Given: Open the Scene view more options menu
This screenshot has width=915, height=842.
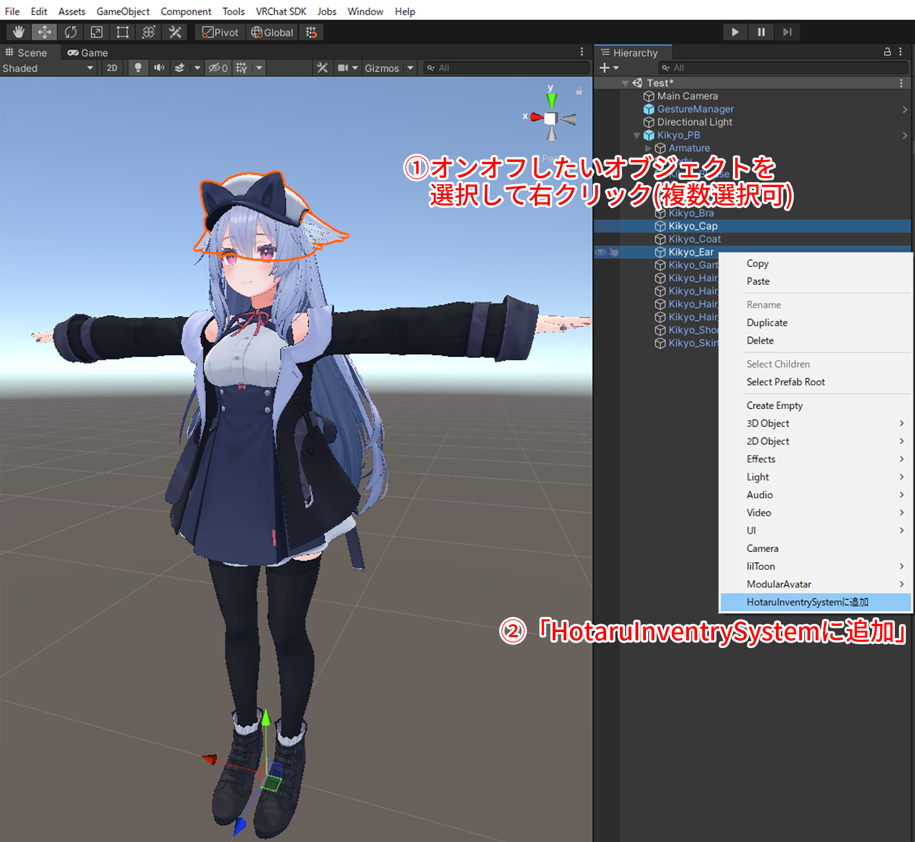Looking at the screenshot, I should tap(582, 52).
